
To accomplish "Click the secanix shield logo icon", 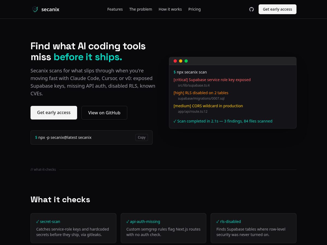I will click(35, 9).
